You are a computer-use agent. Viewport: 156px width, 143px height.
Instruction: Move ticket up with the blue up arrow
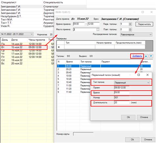[x=146, y=56]
